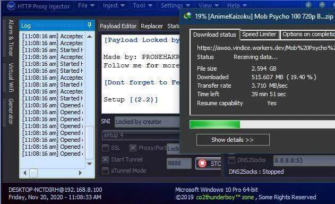Click the port field showing 8888
Screen dimensions: 335x204
[x=179, y=164]
